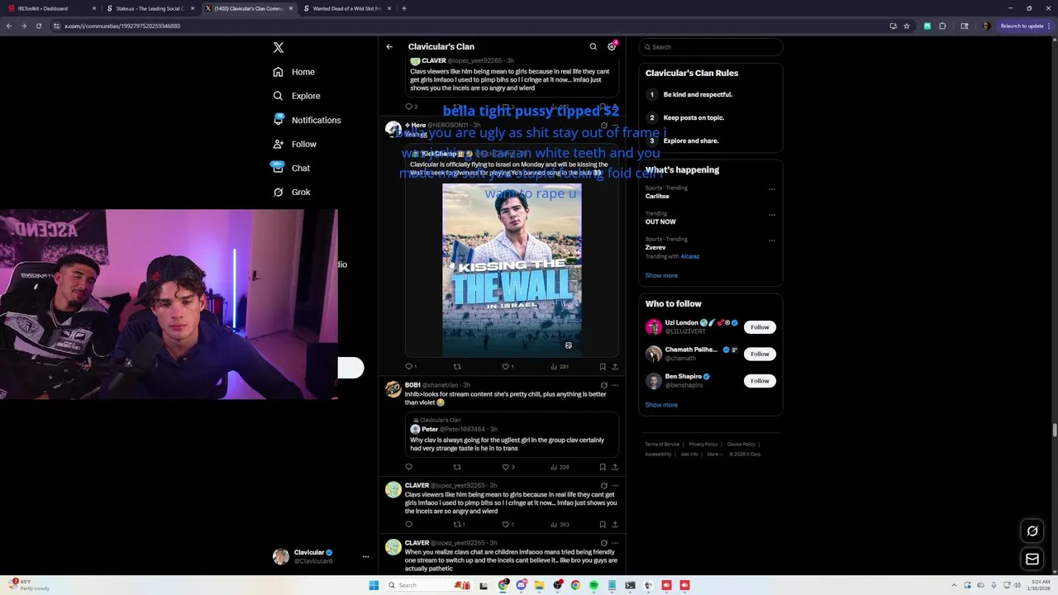Open Notifications in the sidebar
Screen dimensions: 1058x595
point(307,120)
